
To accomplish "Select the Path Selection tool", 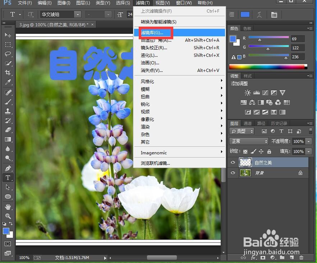I will pyautogui.click(x=8, y=187).
